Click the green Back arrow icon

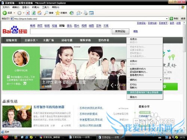pyautogui.click(x=4, y=13)
